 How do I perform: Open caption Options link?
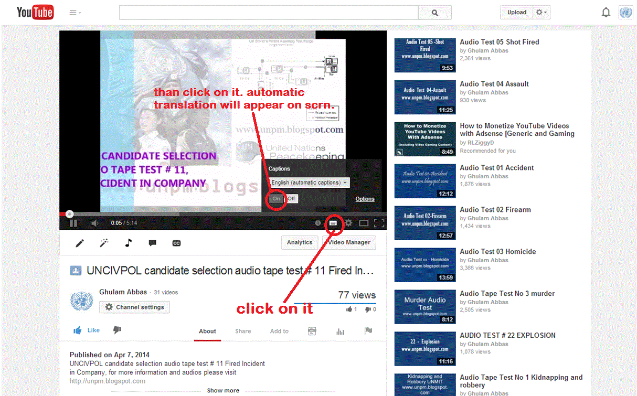(x=365, y=199)
